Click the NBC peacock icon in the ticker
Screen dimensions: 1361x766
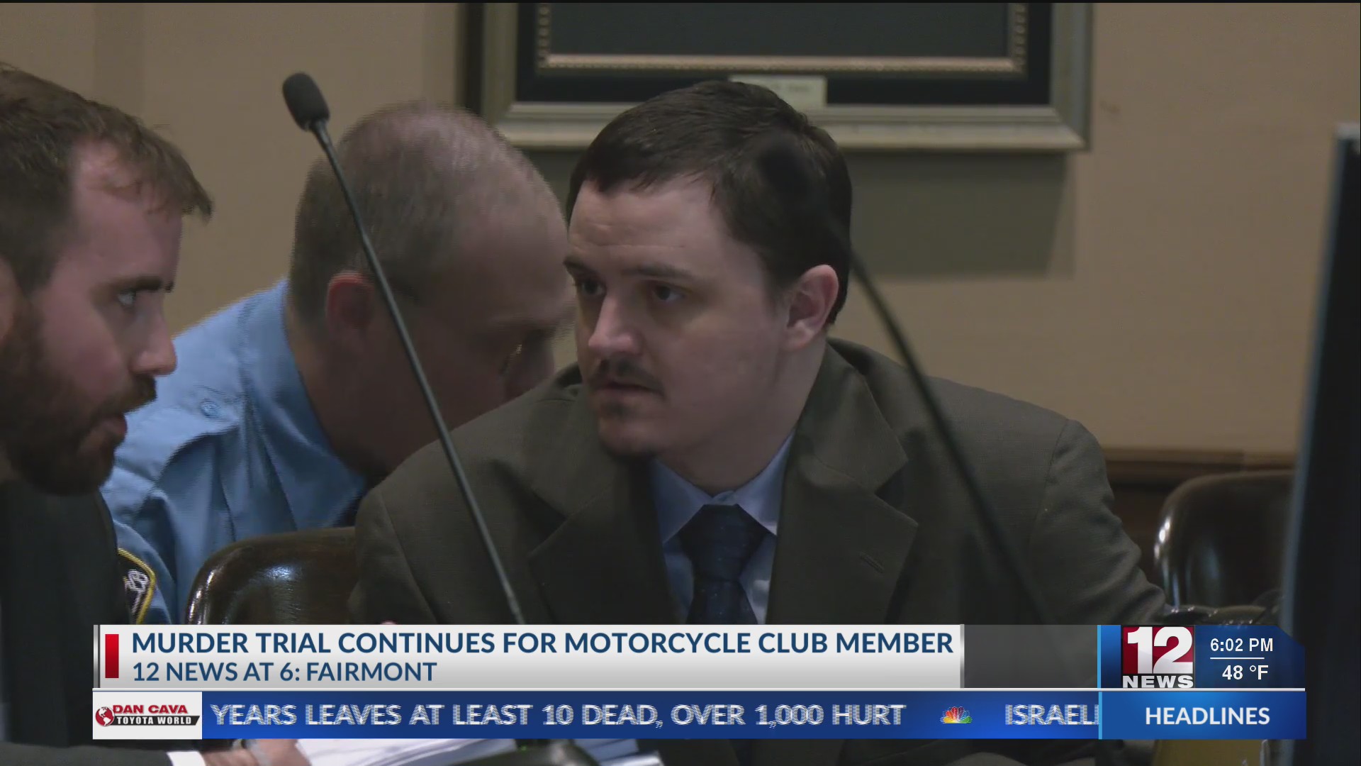(955, 715)
